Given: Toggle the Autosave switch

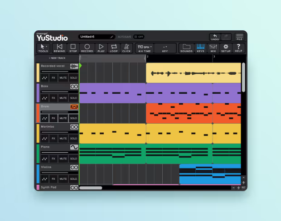Looking at the screenshot, I should pos(139,37).
